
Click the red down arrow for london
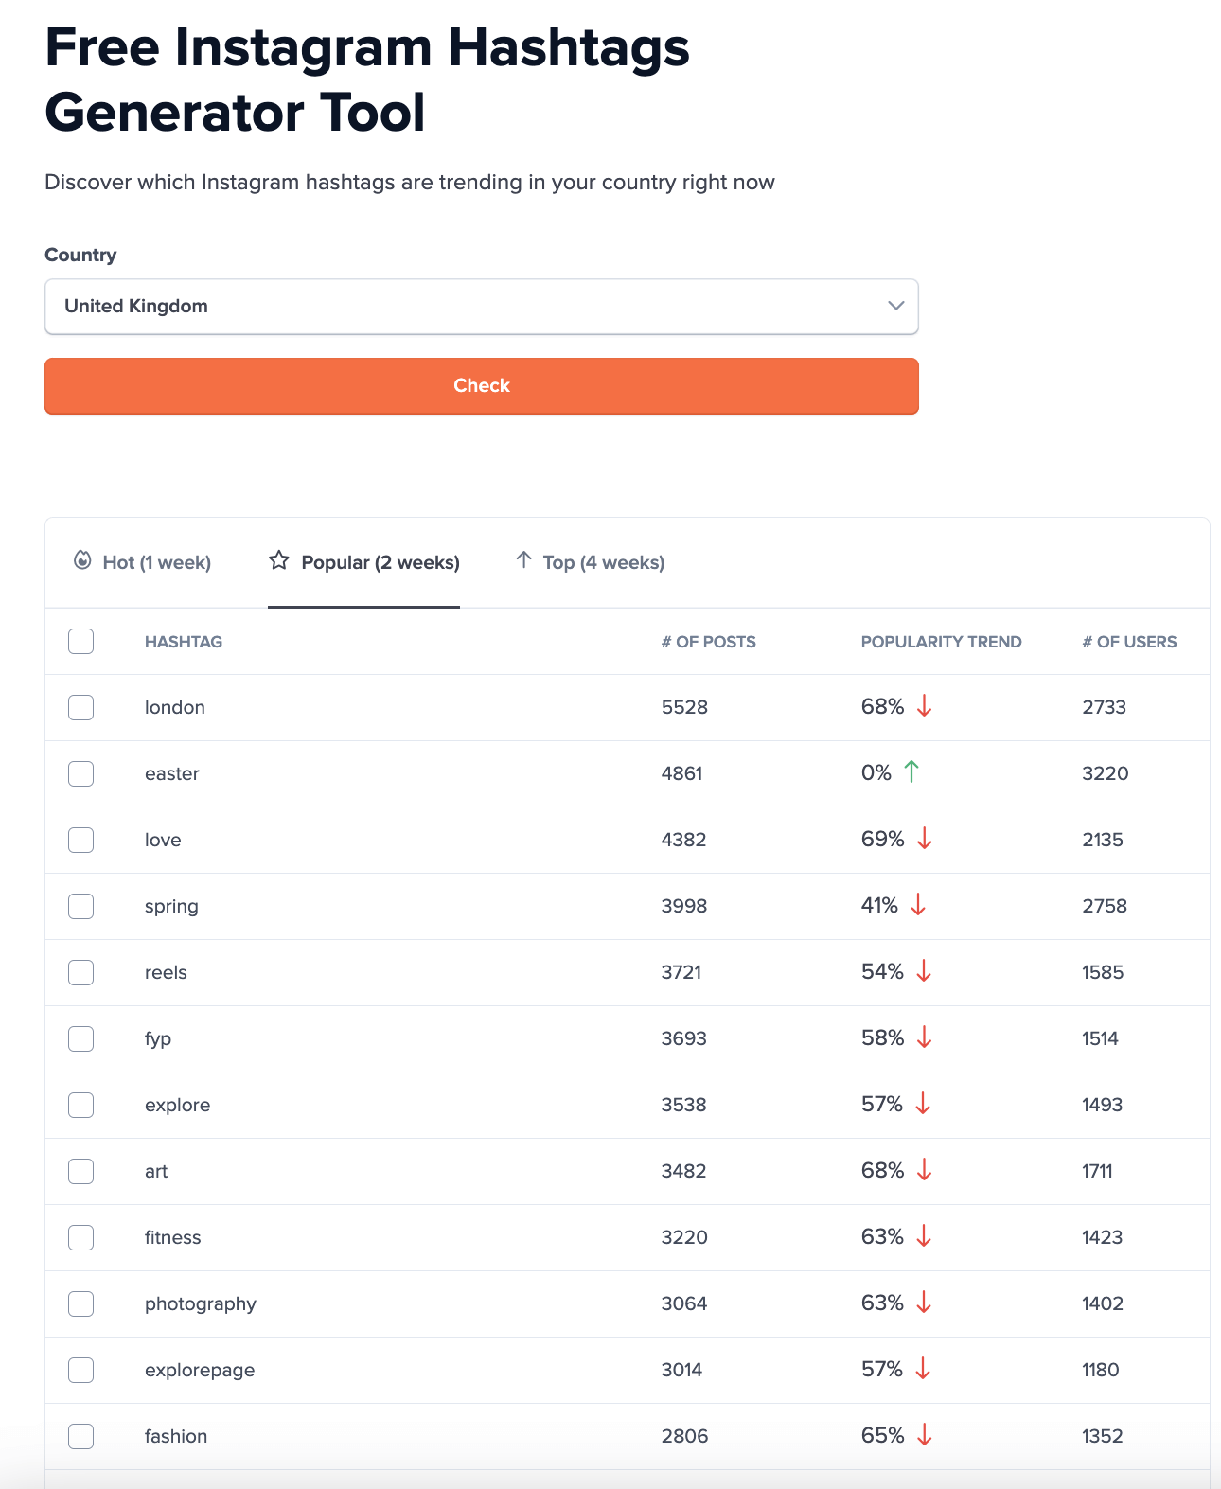click(x=925, y=706)
